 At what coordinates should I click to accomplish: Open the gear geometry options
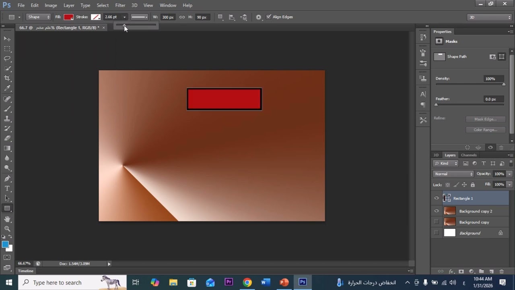(x=258, y=17)
